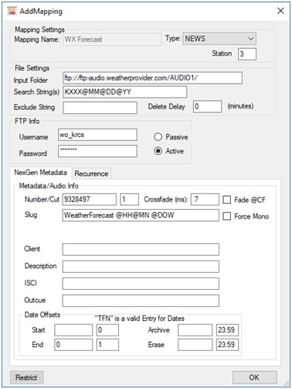Click the Slug text field
The height and width of the screenshot is (389, 292).
pos(141,215)
